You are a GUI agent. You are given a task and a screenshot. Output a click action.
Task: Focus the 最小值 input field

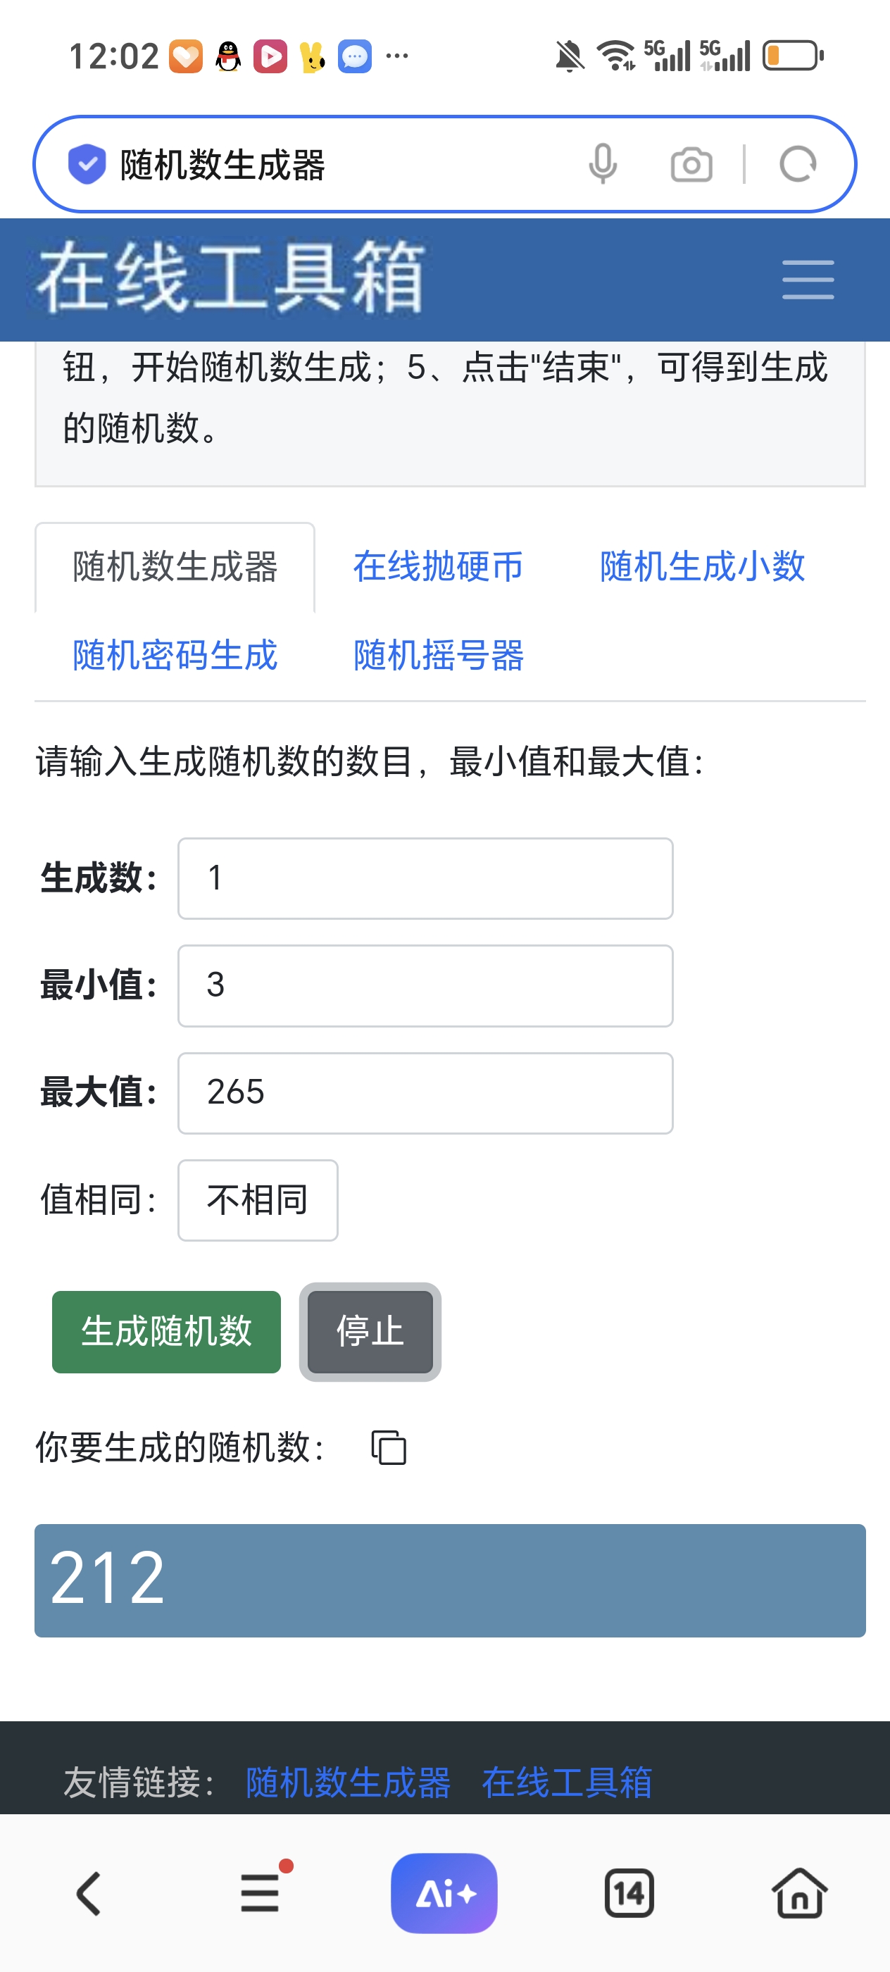(x=425, y=985)
